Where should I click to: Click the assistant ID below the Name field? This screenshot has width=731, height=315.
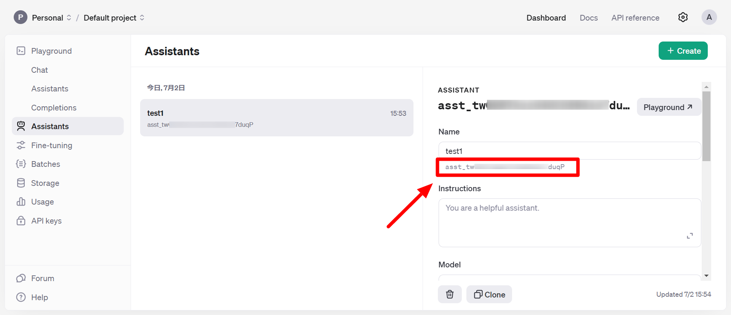[505, 167]
